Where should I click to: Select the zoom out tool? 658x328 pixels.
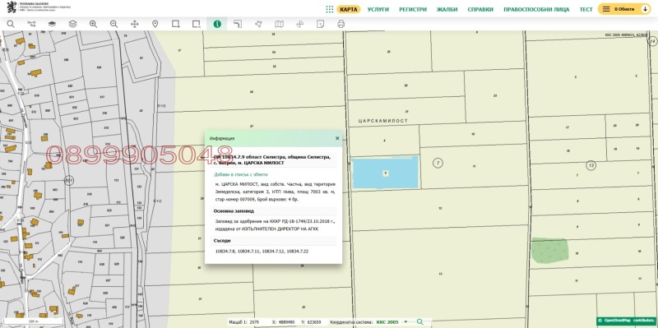click(x=114, y=24)
